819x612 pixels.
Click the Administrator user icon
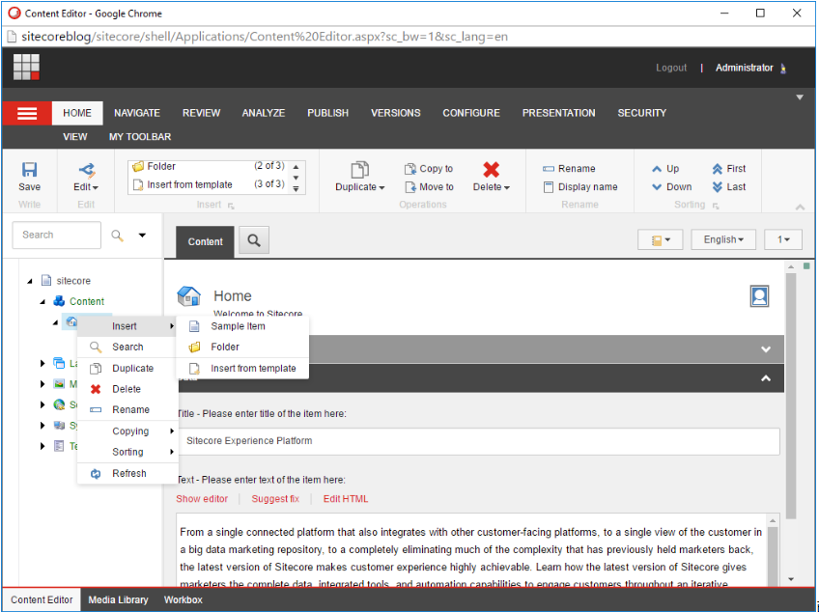(x=783, y=69)
